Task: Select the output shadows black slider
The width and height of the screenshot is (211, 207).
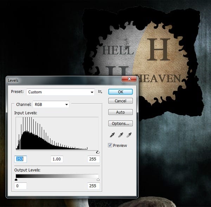Action: pyautogui.click(x=16, y=179)
